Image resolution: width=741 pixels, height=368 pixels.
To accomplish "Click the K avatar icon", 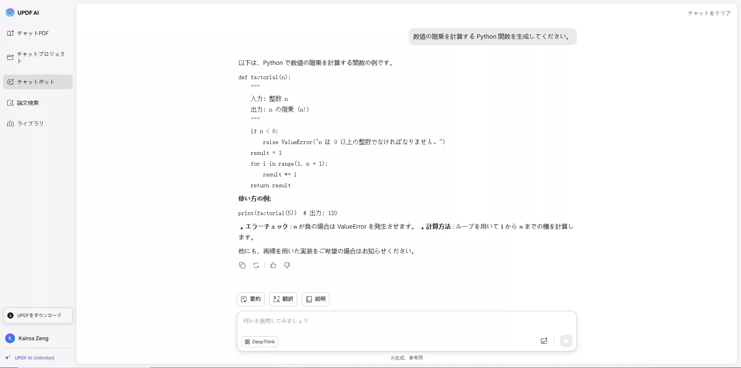I will pyautogui.click(x=10, y=338).
